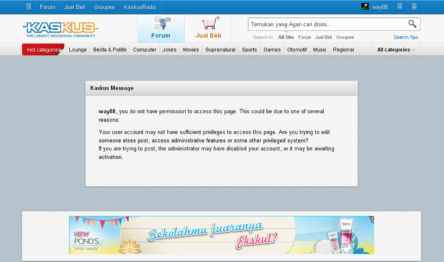Open the Lounge category

[78, 50]
